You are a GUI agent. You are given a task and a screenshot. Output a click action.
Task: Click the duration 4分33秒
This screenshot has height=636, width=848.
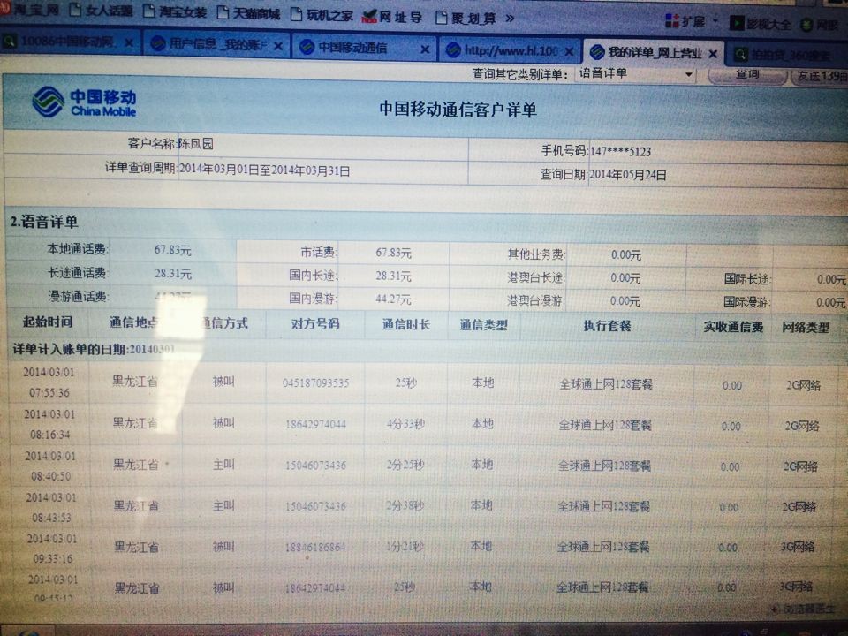tap(405, 423)
